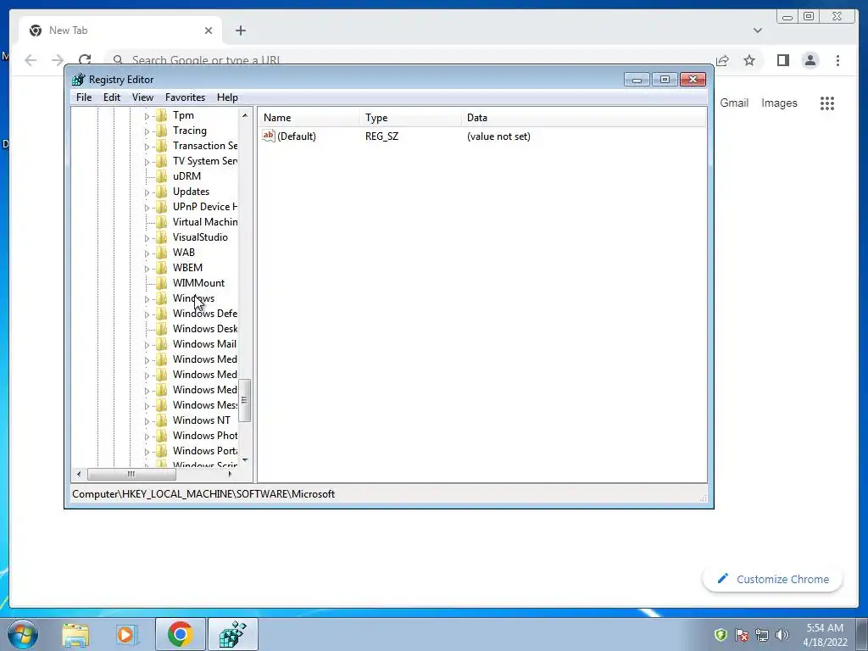Click the tree scroll-down arrow

click(245, 460)
